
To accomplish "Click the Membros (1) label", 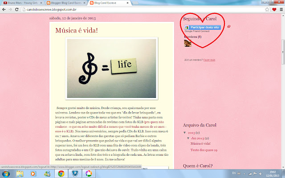I will pos(193,37).
